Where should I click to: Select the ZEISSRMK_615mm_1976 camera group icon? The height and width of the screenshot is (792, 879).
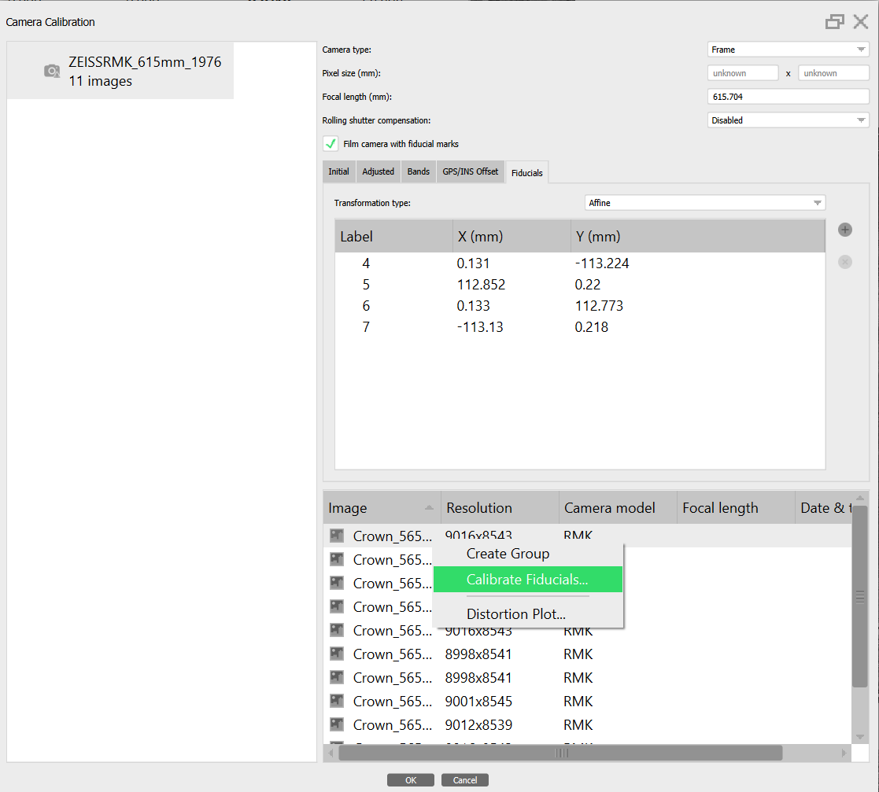52,72
